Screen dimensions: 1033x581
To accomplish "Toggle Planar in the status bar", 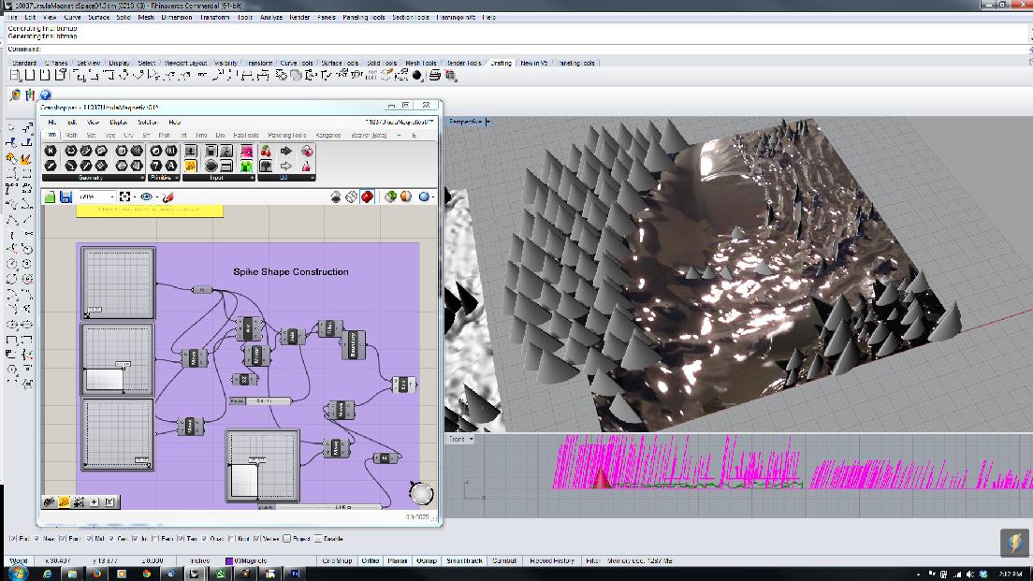I will click(398, 561).
